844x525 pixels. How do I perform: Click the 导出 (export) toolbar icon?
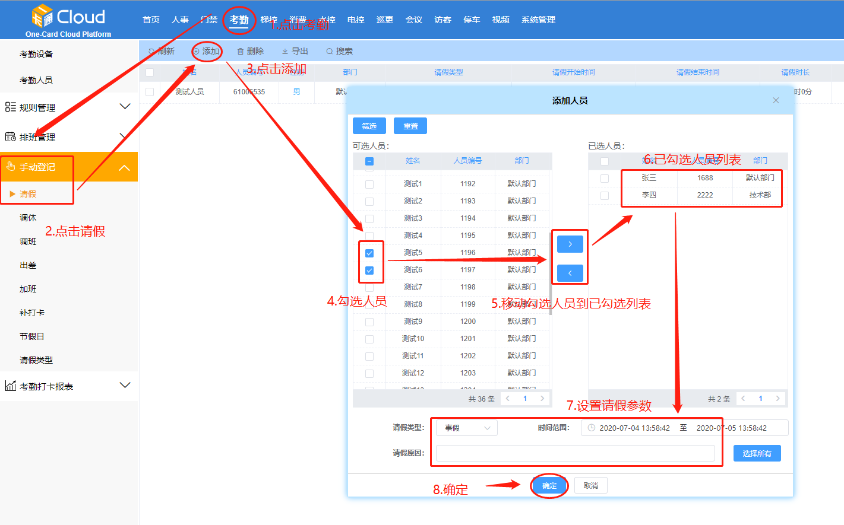(285, 50)
